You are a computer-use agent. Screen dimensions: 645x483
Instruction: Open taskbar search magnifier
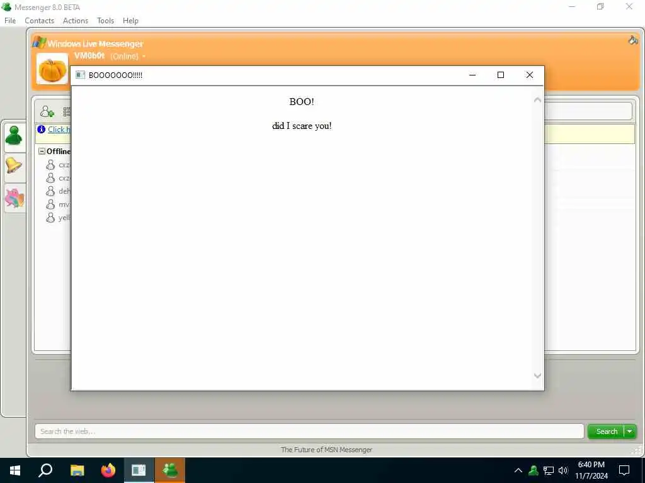tap(45, 470)
